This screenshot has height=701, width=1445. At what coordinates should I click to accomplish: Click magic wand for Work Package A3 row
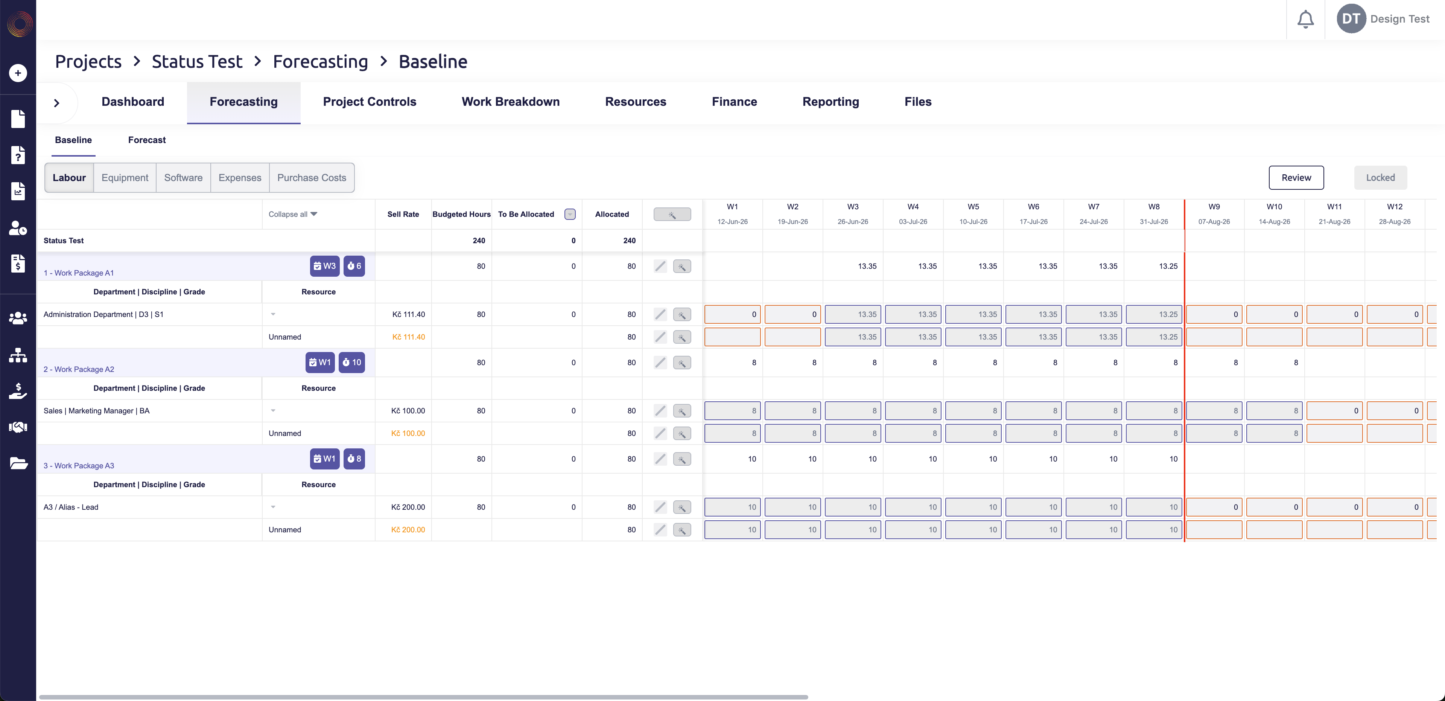pyautogui.click(x=681, y=460)
